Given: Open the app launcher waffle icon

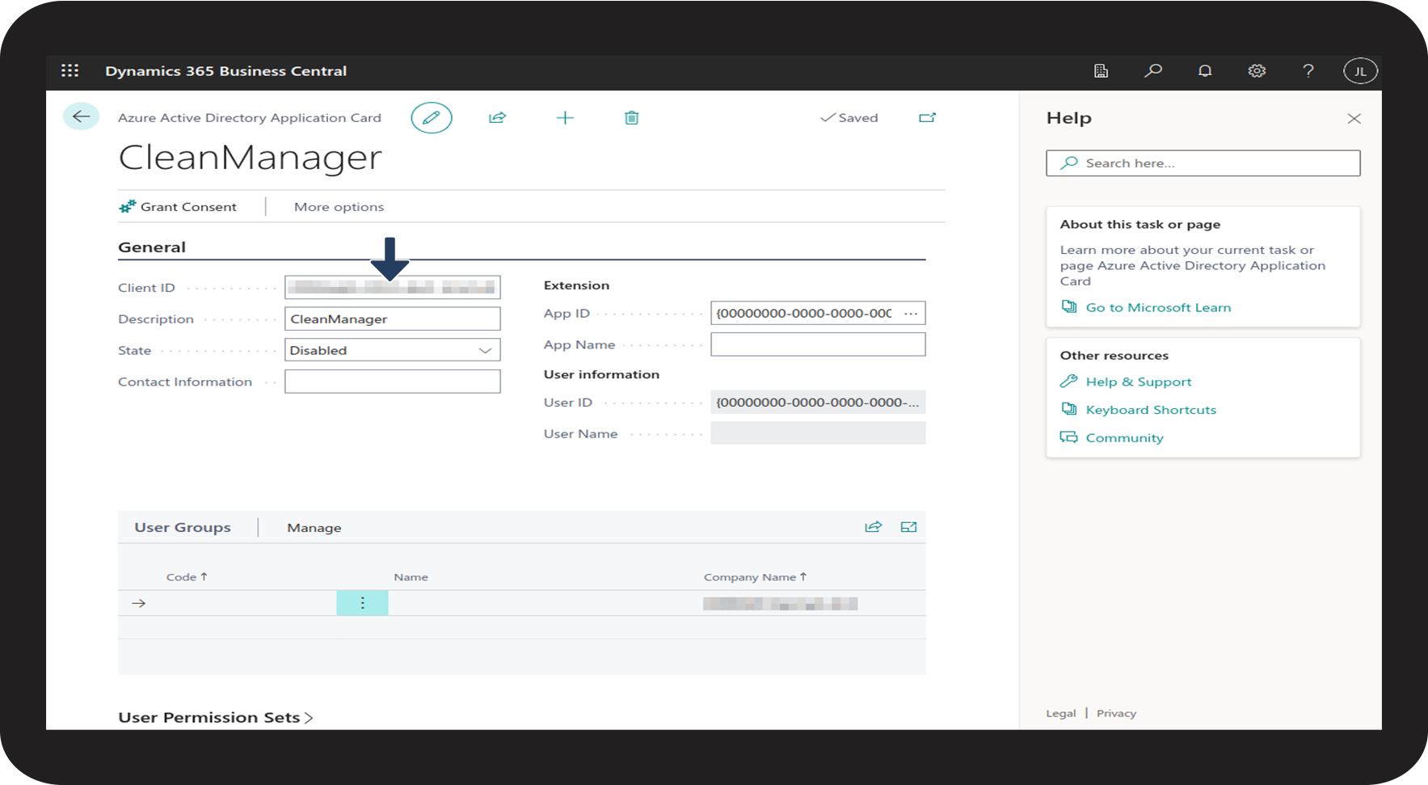Looking at the screenshot, I should [70, 71].
